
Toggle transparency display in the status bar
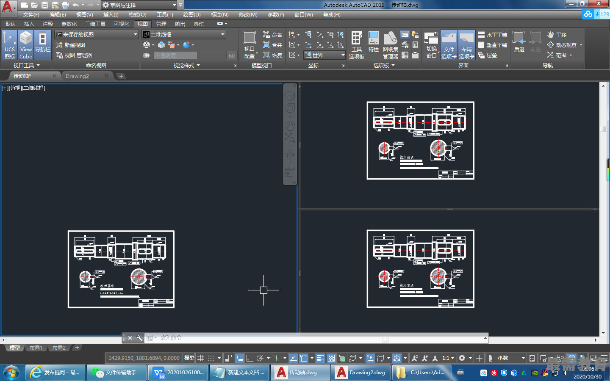[x=331, y=358]
